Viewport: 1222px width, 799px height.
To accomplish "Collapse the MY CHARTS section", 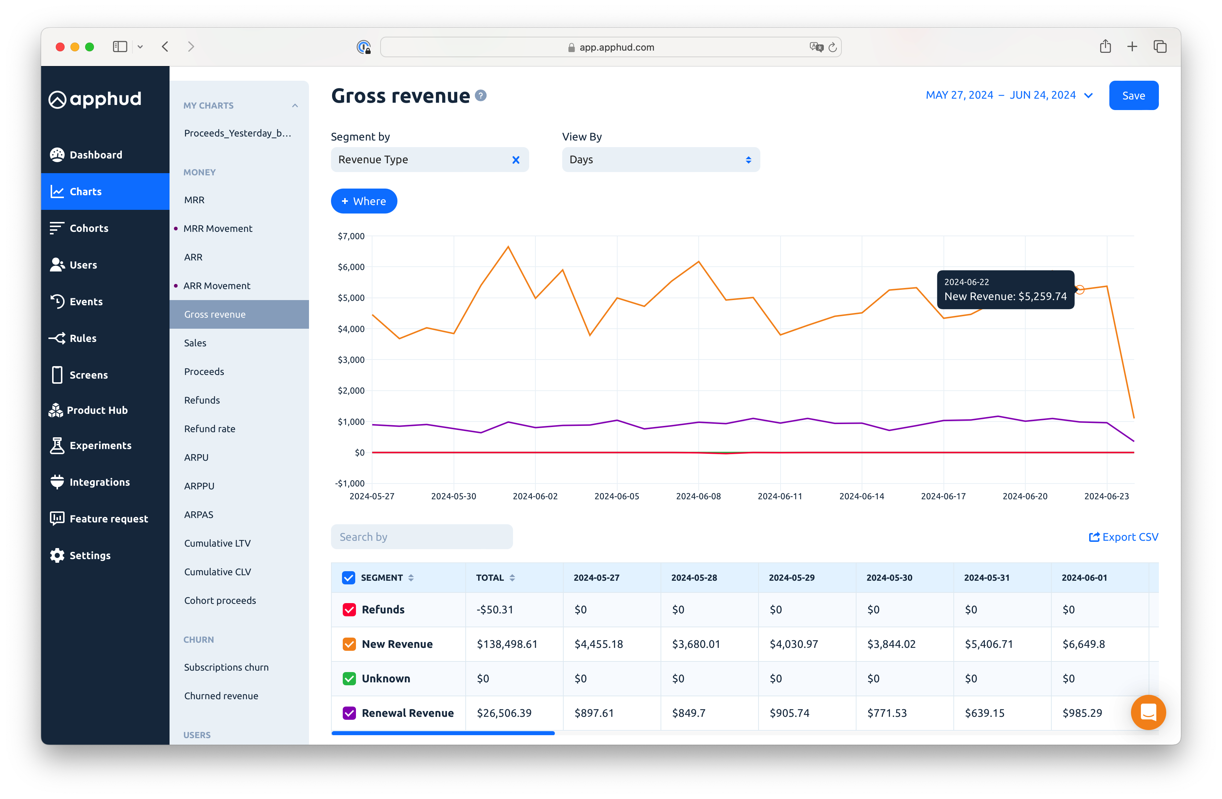I will pyautogui.click(x=295, y=106).
